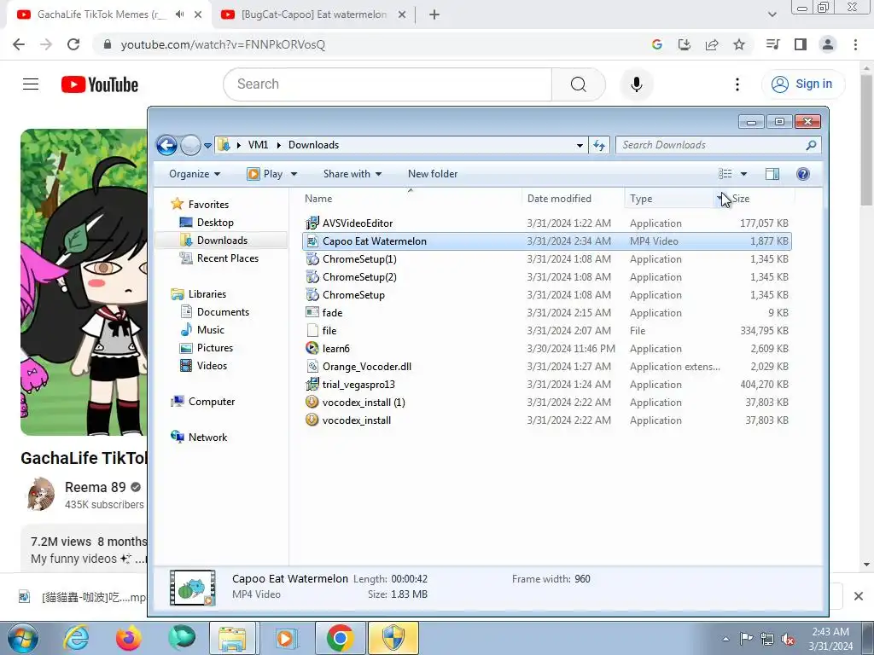Select ChromeSetup without a number

click(x=353, y=295)
